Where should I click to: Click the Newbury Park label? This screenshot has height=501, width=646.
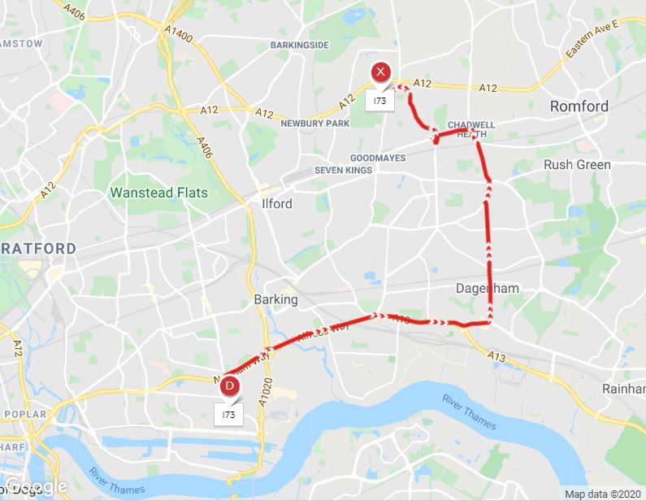[314, 124]
